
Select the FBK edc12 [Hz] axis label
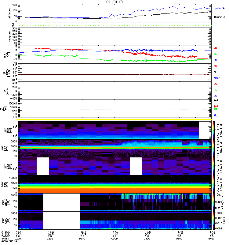point(5,202)
